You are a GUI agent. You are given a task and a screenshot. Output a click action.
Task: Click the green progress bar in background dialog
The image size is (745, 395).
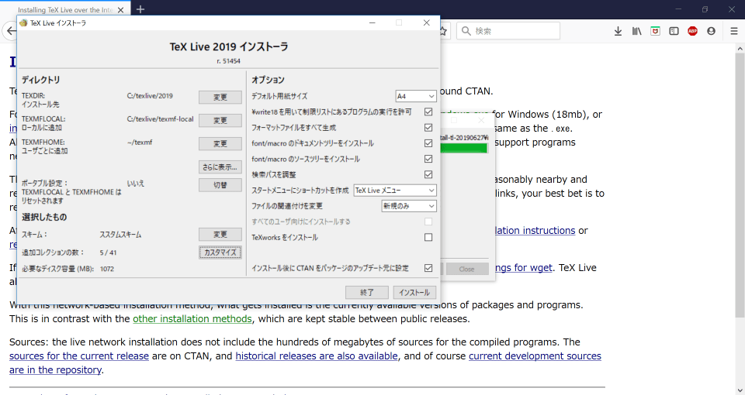point(464,149)
